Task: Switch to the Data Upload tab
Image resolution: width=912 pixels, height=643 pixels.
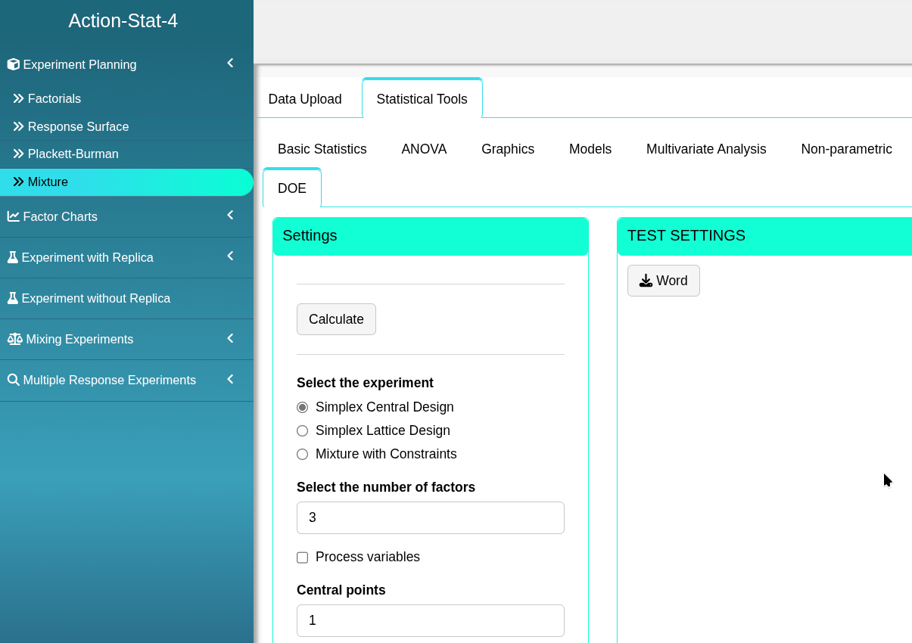Action: 305,99
